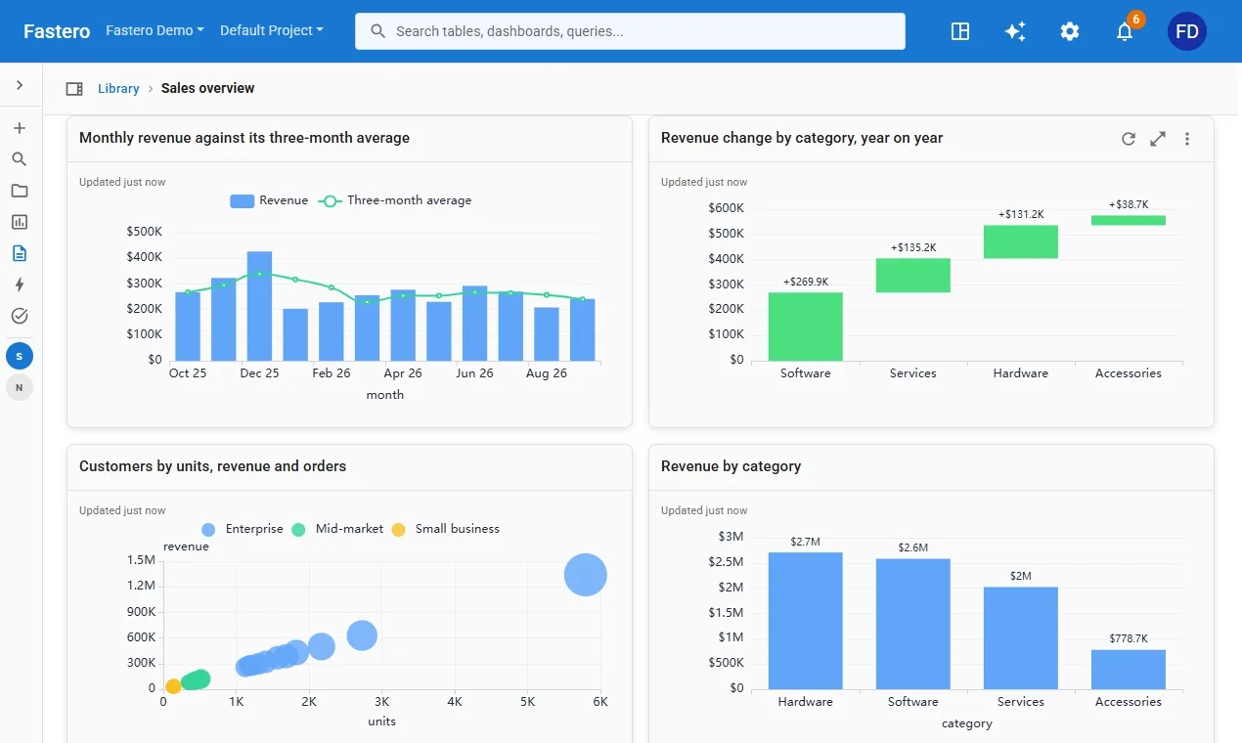Open the sidebar search magnifier icon
The image size is (1242, 743).
click(x=20, y=159)
